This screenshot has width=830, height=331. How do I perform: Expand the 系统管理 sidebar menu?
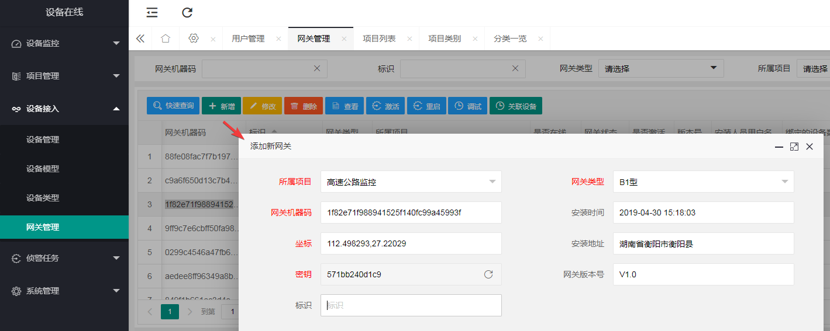[x=64, y=291]
